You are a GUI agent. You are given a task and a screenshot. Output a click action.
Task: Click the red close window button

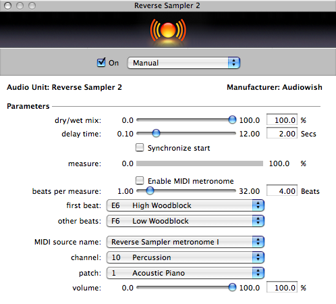[x=8, y=5]
